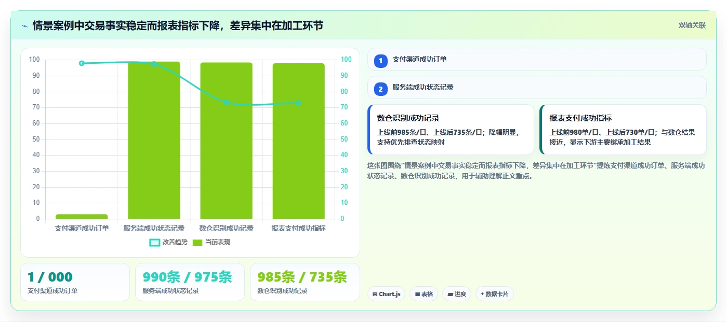Click the 990条 / 975条 data card
The height and width of the screenshot is (322, 727).
coord(190,282)
